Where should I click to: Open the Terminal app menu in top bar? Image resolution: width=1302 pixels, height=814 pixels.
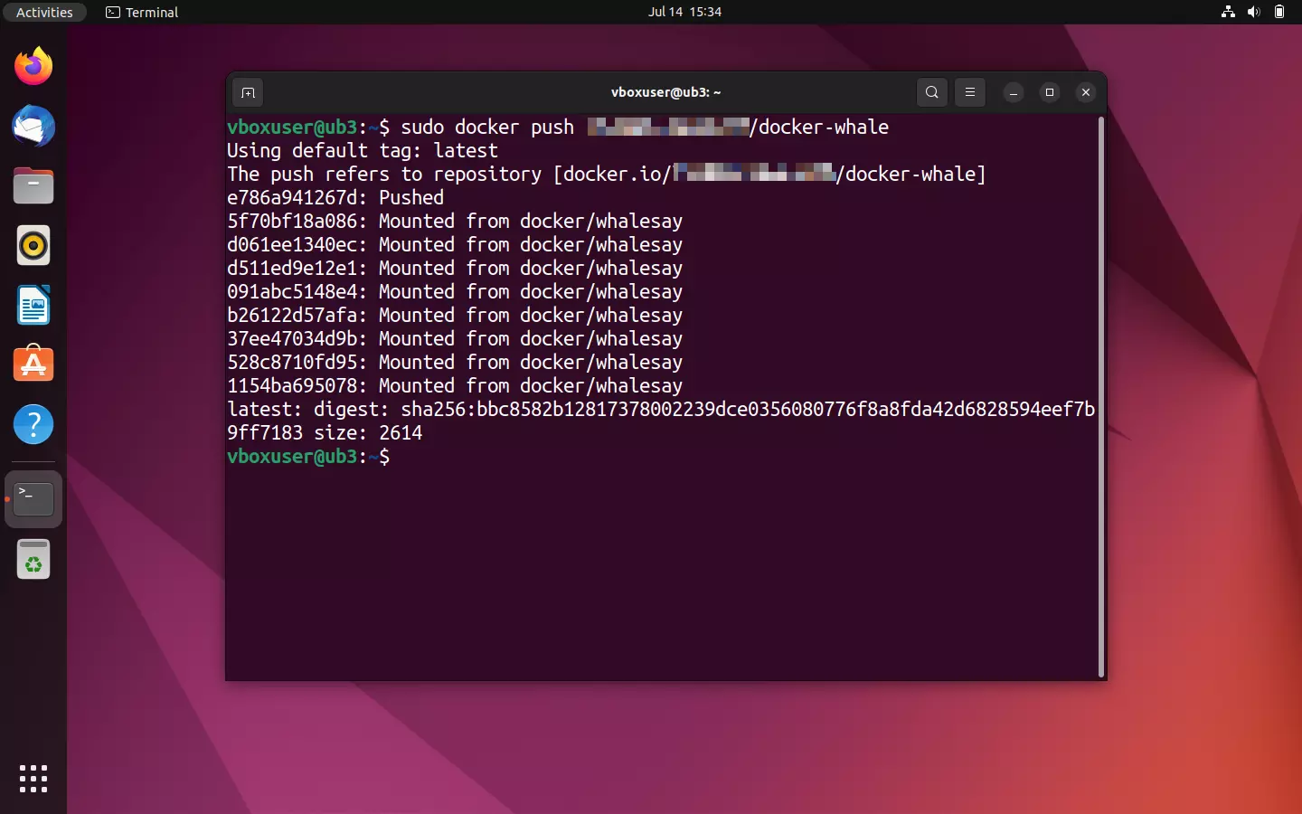coord(141,12)
